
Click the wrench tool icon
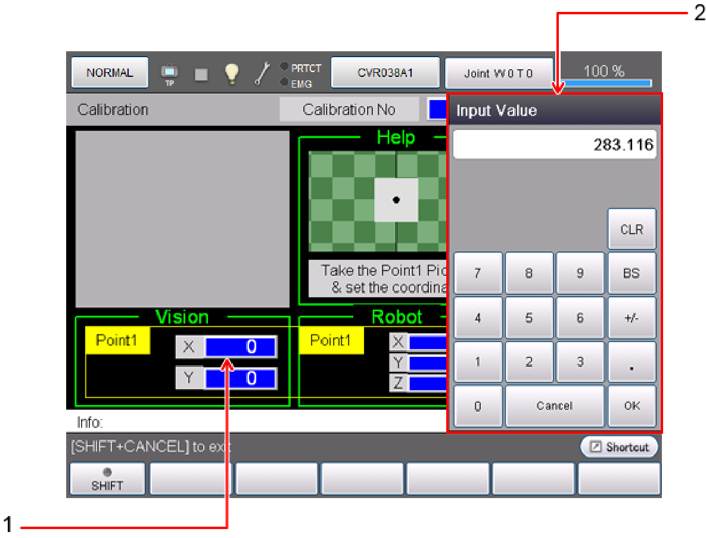[262, 73]
